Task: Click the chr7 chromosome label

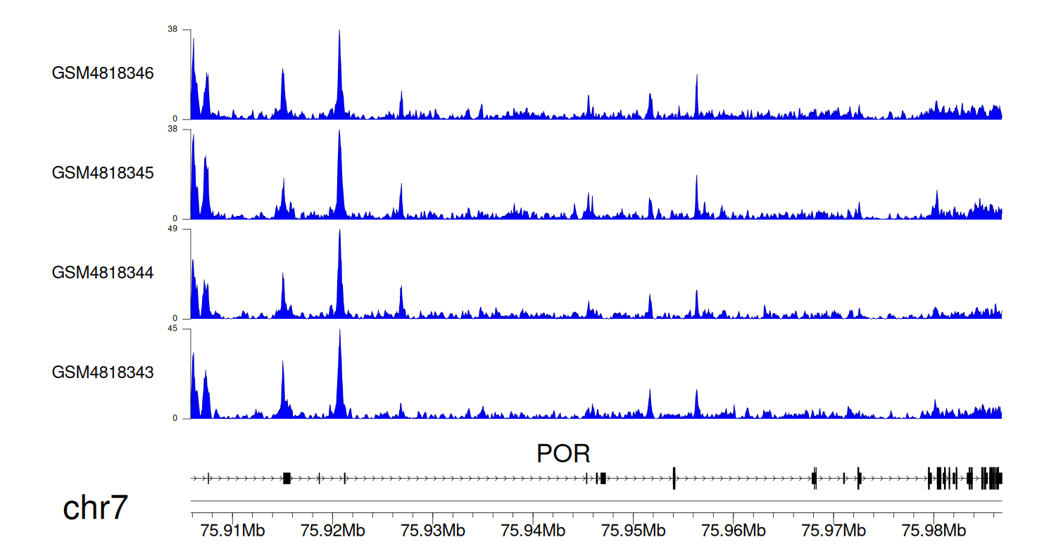Action: (x=95, y=508)
